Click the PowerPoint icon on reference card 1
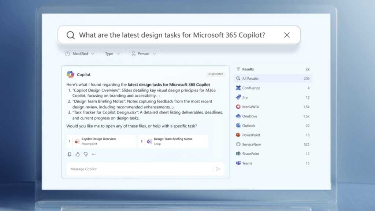 coord(77,141)
